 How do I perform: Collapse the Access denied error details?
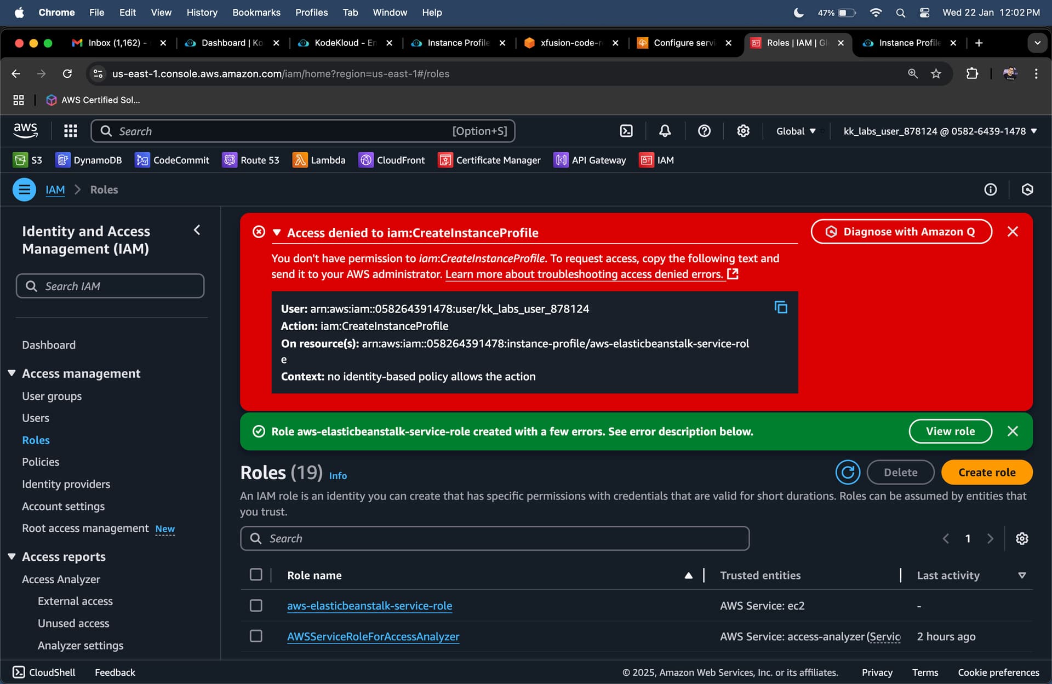coord(277,233)
